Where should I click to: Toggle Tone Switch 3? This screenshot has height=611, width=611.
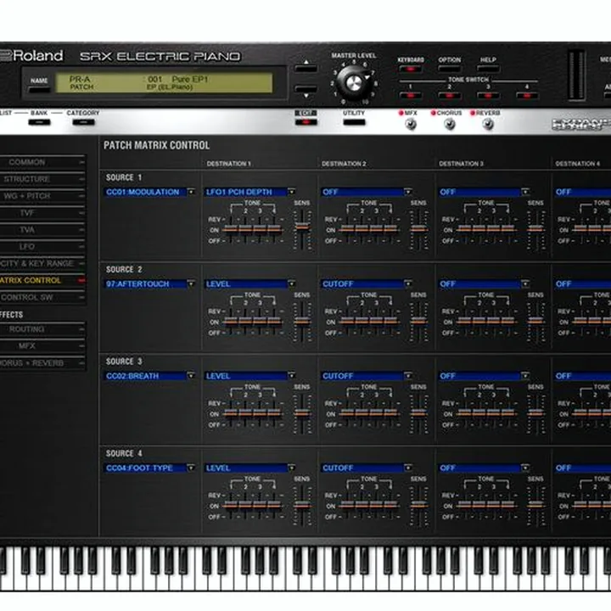coord(488,95)
